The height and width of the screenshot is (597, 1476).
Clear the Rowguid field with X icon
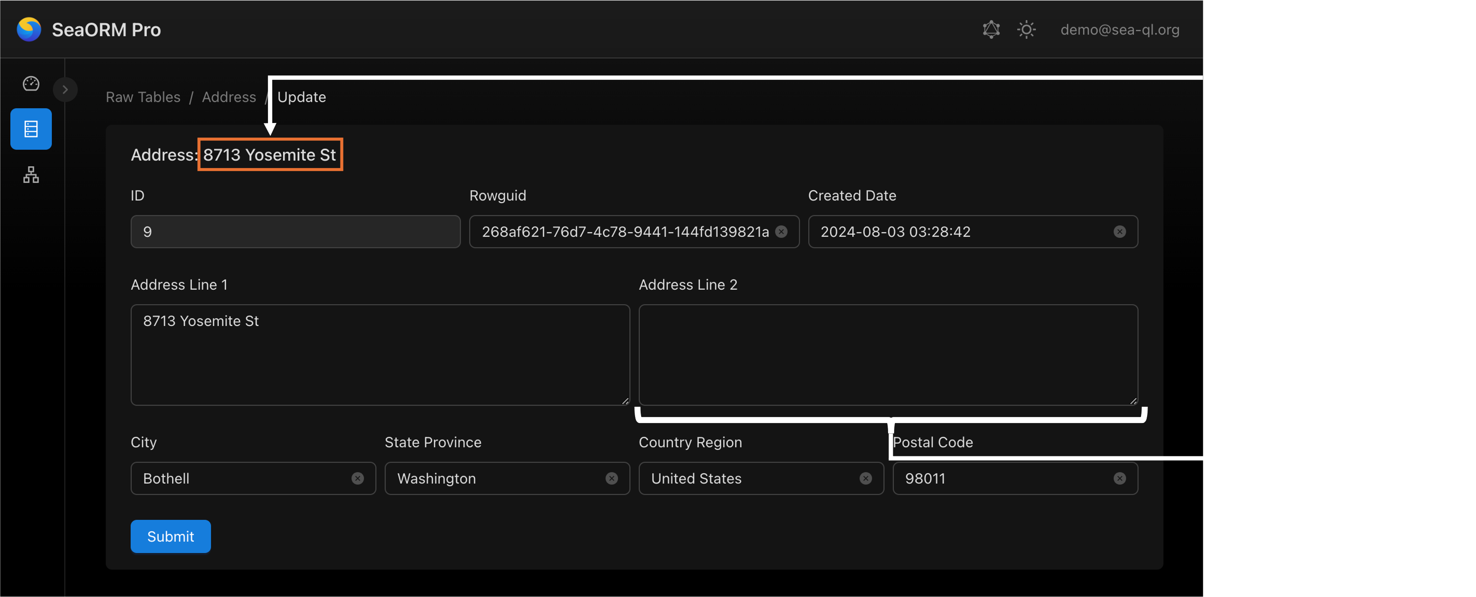[x=781, y=232]
